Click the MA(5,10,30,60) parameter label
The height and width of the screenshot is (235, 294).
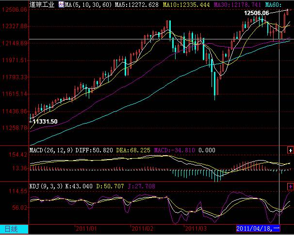(x=88, y=4)
